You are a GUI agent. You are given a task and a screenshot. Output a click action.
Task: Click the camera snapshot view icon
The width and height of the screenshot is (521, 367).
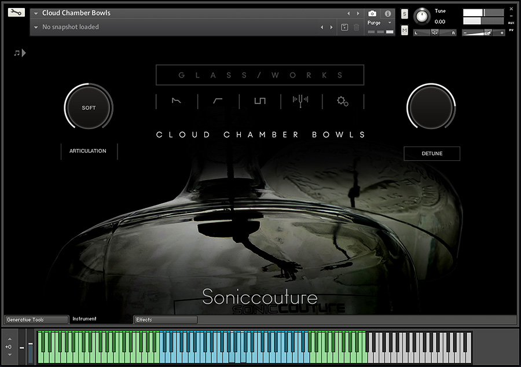(372, 13)
